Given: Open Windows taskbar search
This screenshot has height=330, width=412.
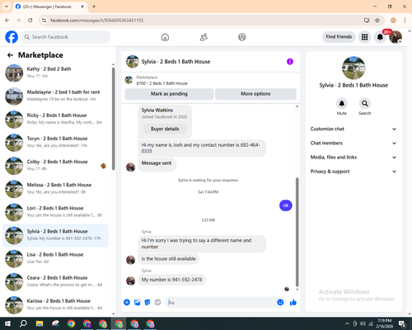Looking at the screenshot, I should (23, 323).
